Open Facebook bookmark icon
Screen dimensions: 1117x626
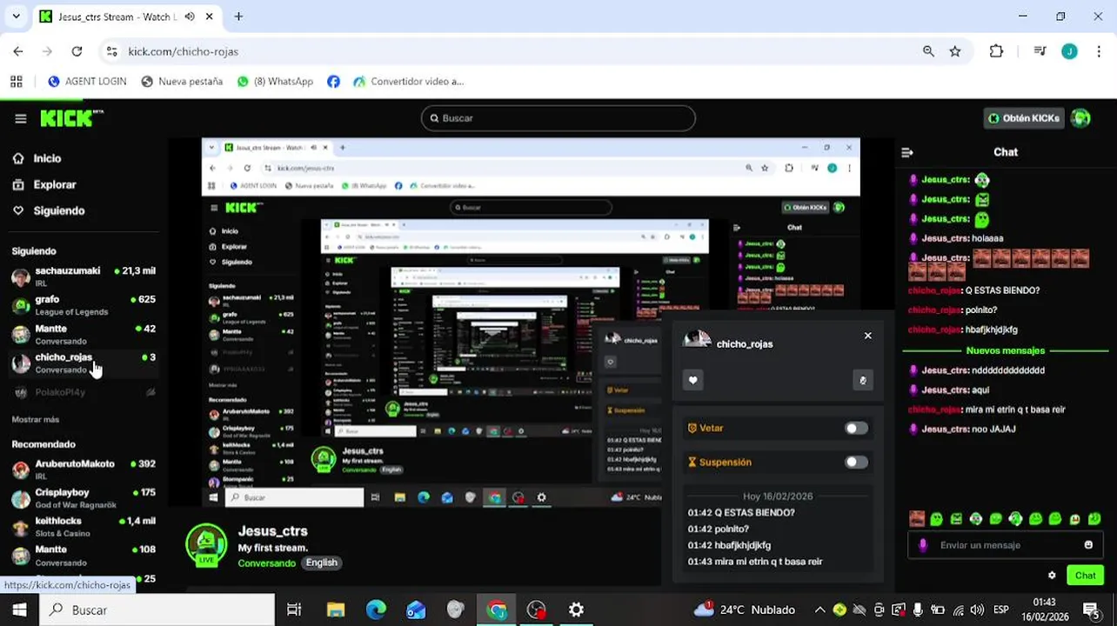(333, 81)
